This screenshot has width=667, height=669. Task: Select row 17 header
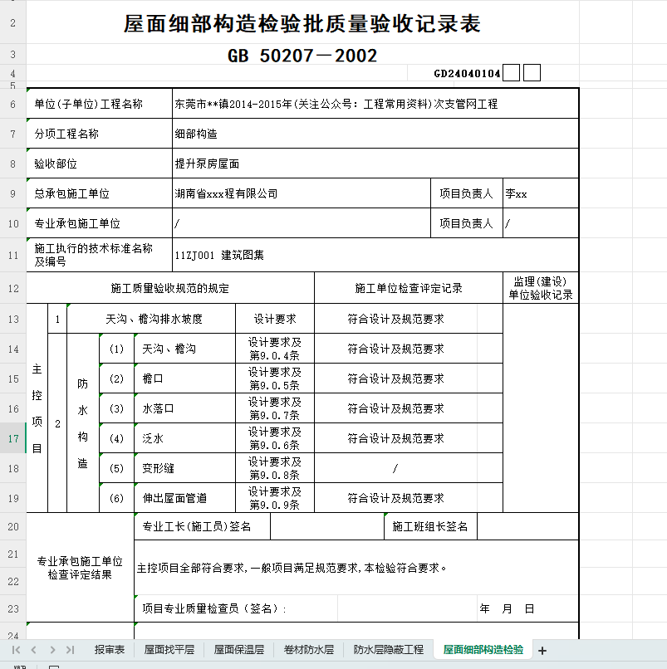click(x=12, y=438)
